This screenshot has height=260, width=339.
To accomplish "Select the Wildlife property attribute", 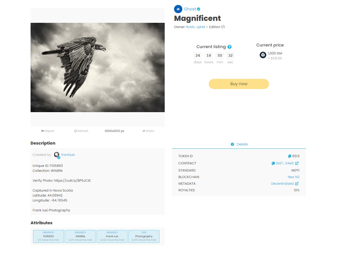I will 80,236.
